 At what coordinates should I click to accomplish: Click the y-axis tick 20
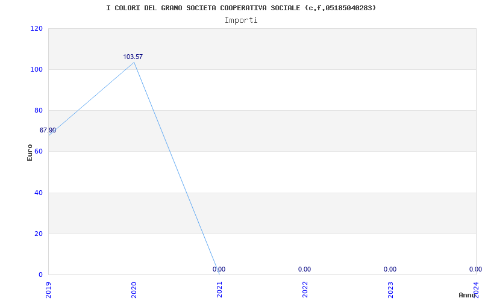tap(38, 234)
